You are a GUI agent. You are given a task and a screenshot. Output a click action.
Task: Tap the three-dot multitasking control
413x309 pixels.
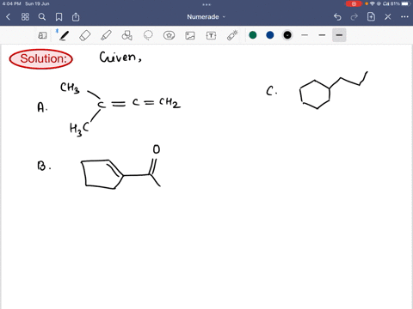tap(206, 4)
